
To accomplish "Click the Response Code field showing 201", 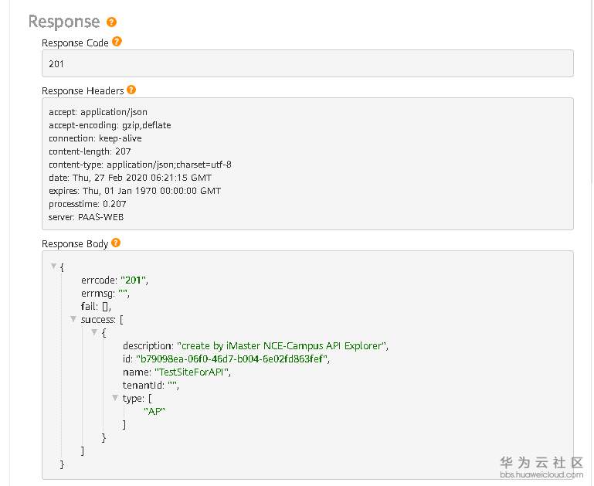I will [x=307, y=63].
